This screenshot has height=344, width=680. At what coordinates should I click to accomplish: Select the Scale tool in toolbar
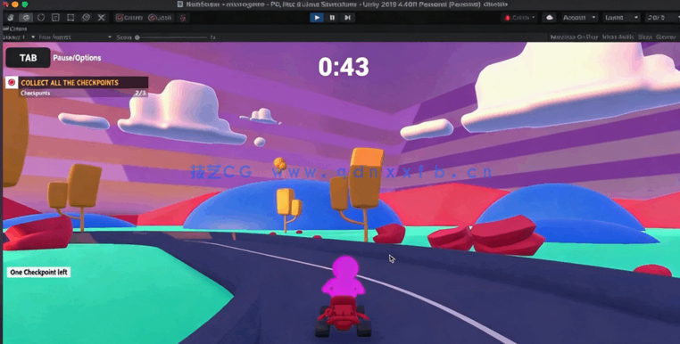(55, 18)
